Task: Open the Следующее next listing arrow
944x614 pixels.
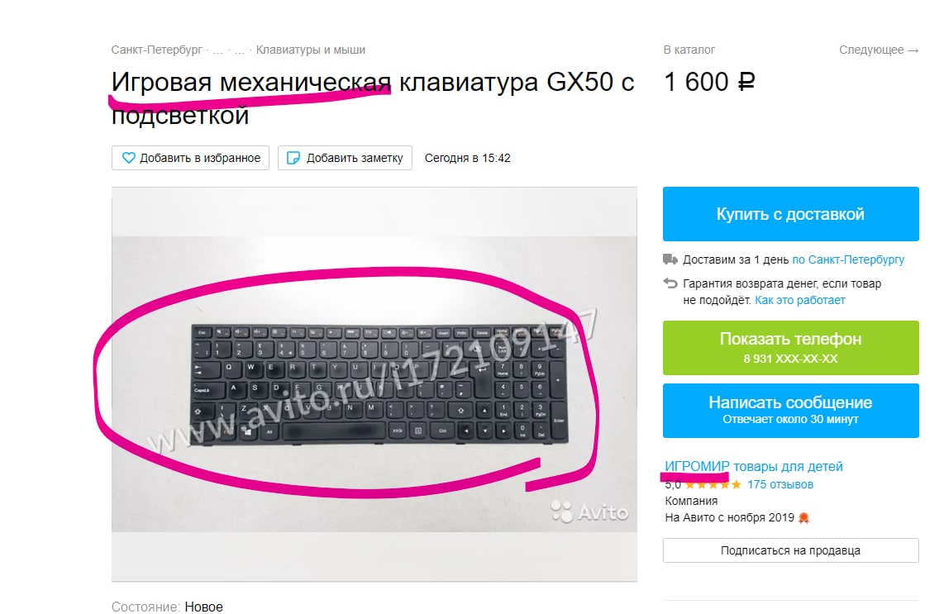Action: (879, 50)
